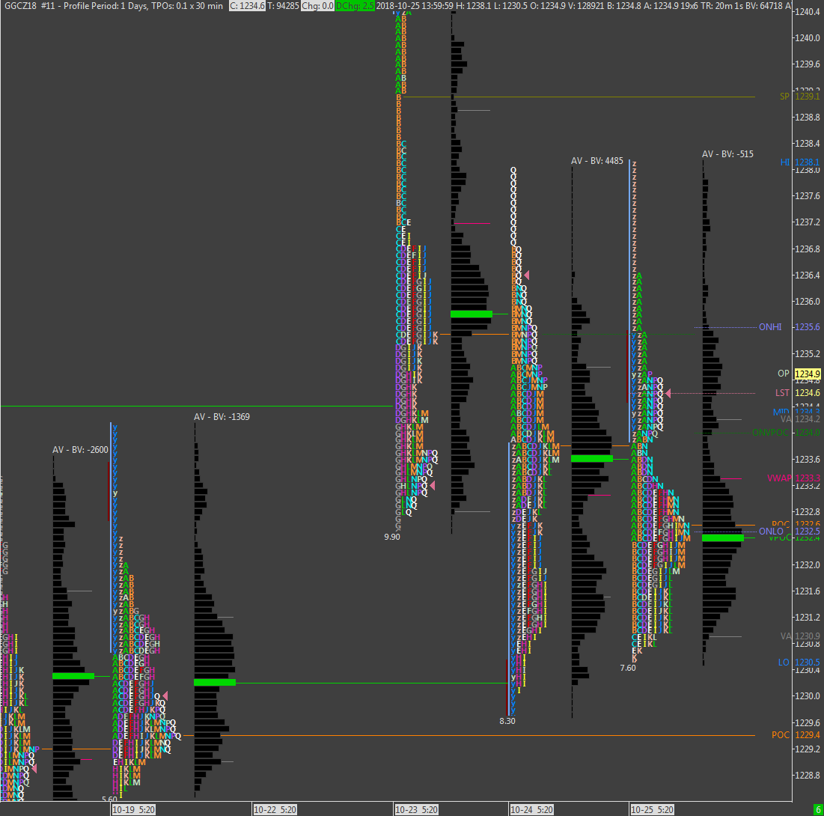
Task: Click the pink close triangle on 10-19 profile
Action: pos(165,695)
